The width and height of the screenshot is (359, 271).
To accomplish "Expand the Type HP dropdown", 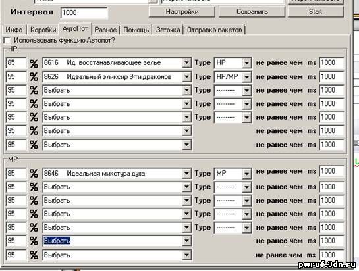I will pos(246,62).
